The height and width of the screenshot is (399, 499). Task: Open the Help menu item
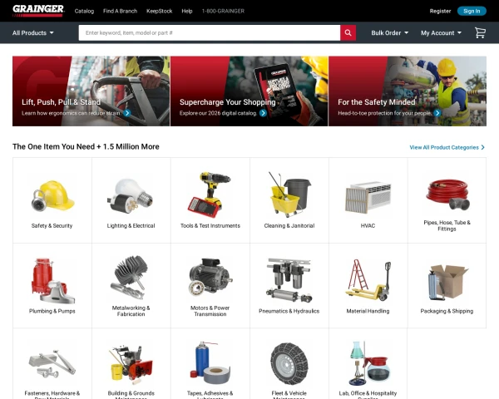(187, 11)
